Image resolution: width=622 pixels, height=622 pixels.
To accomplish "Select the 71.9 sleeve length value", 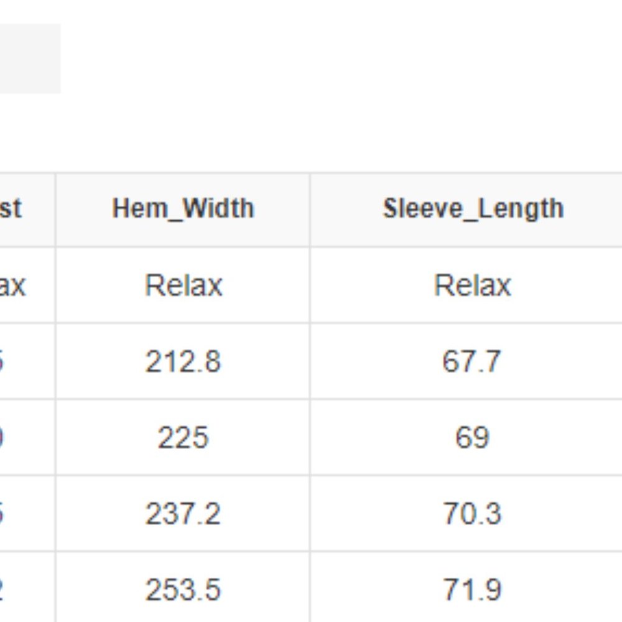I will (x=471, y=590).
